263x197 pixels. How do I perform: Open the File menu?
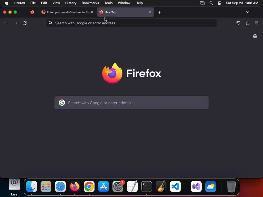coord(33,3)
